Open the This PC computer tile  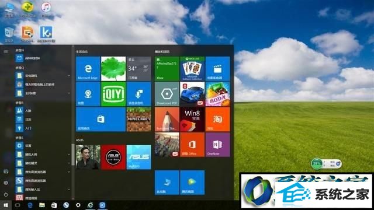(x=167, y=183)
